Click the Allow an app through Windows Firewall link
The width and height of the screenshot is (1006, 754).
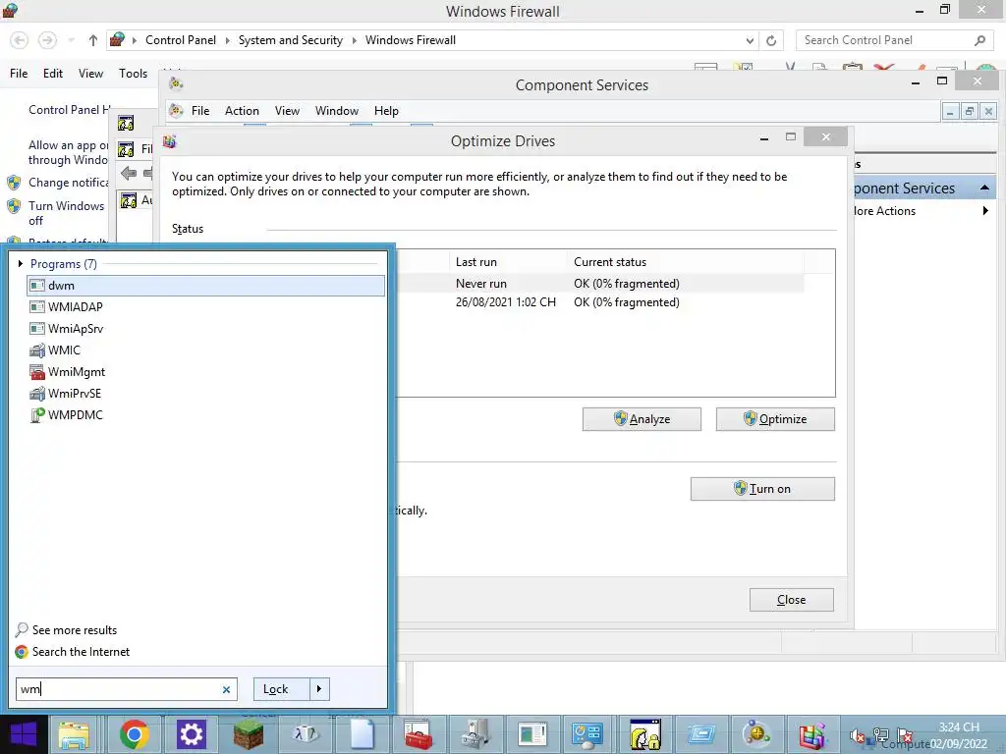point(69,152)
